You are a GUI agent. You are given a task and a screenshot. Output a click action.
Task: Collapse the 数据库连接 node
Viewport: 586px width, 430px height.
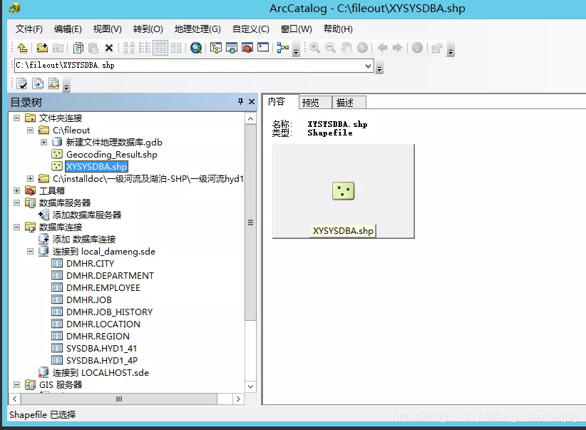click(x=17, y=227)
